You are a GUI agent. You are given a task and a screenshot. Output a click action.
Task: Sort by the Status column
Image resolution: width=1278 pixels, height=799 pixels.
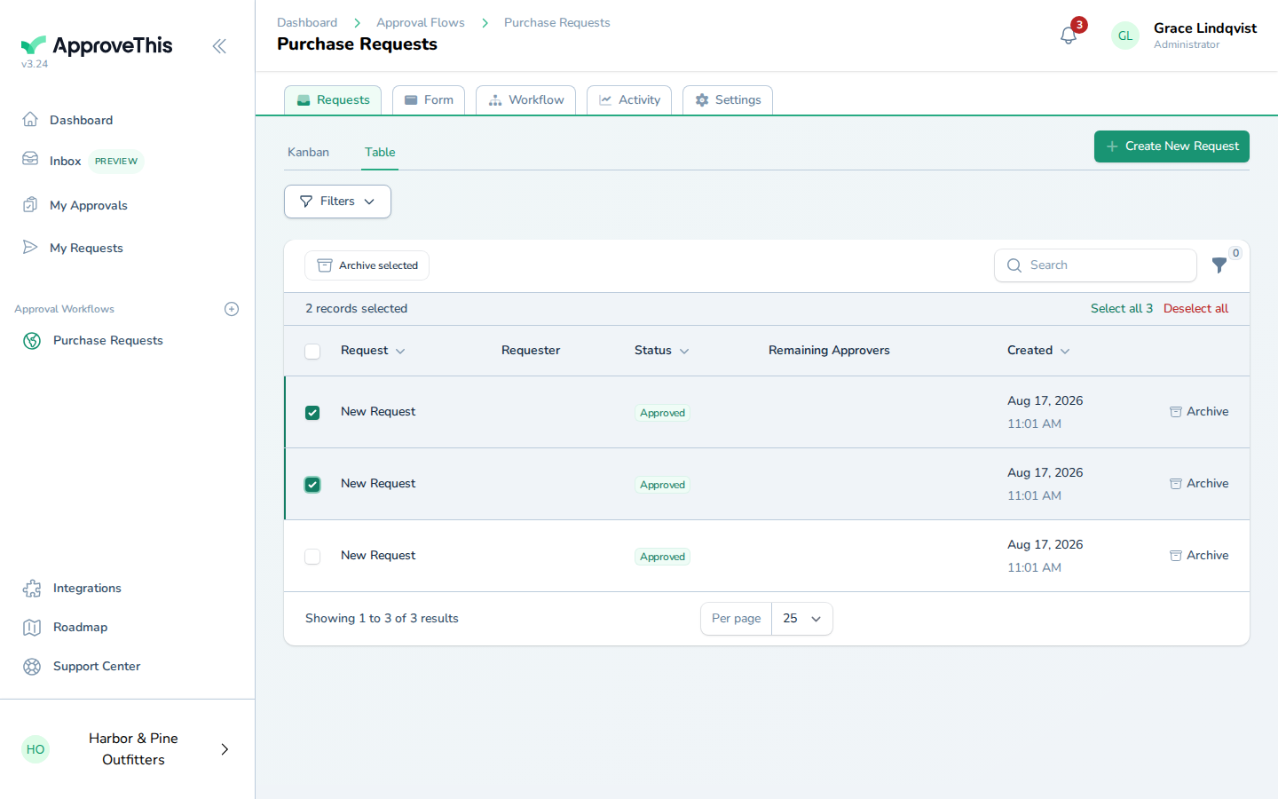[662, 351]
